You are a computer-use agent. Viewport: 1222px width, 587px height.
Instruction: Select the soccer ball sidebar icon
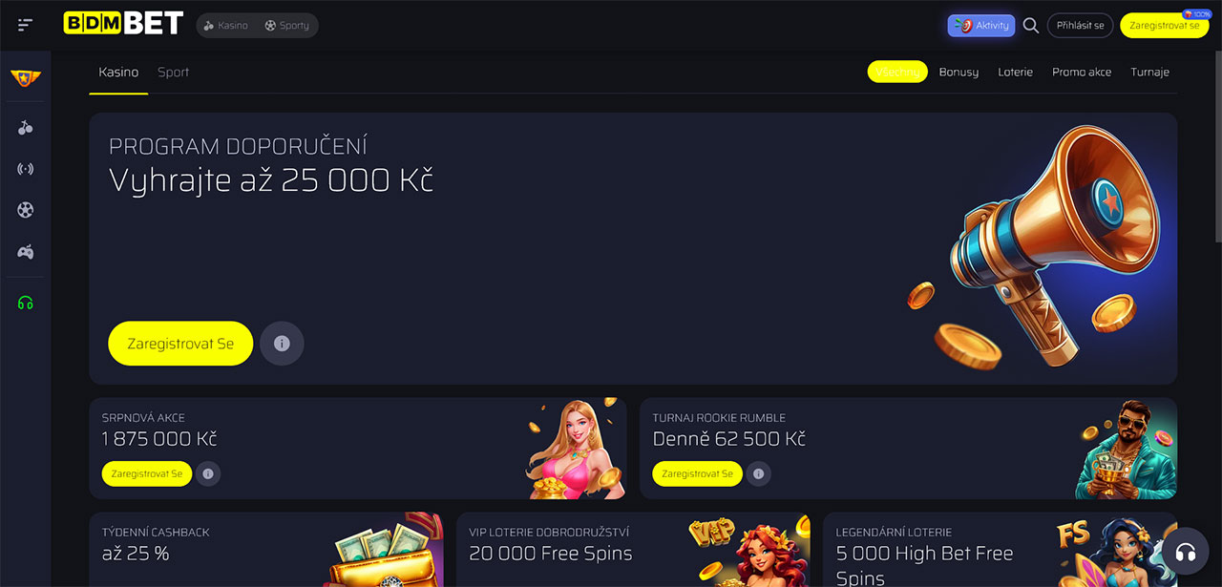[26, 210]
